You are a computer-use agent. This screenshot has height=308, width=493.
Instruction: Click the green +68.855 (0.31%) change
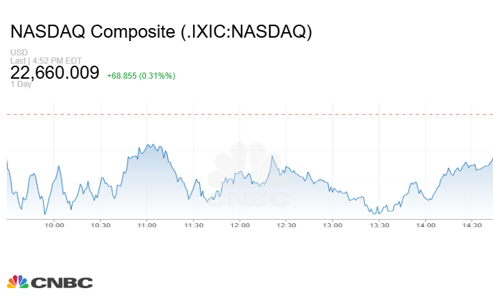[x=141, y=75]
